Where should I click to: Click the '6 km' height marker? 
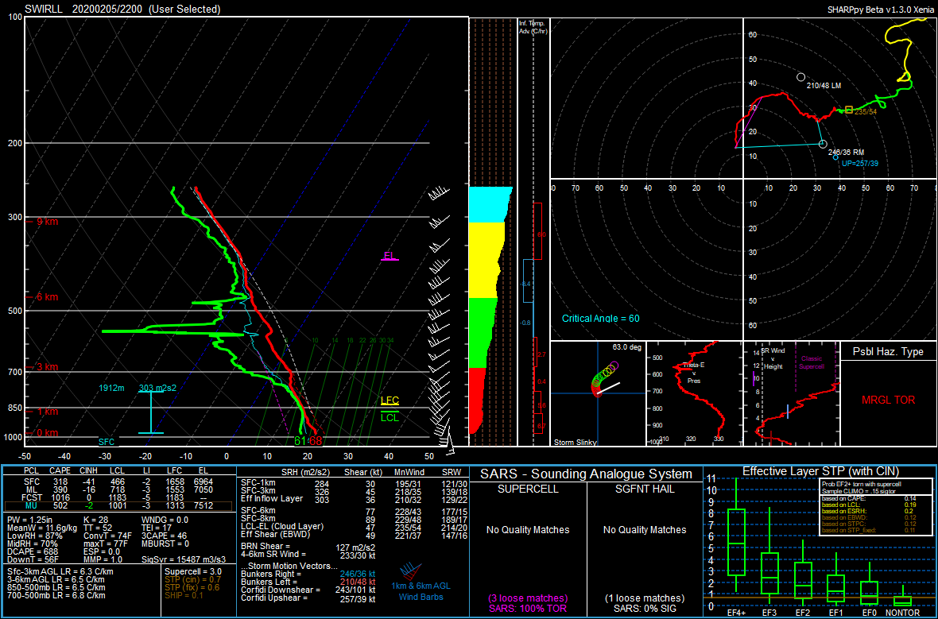[x=46, y=297]
